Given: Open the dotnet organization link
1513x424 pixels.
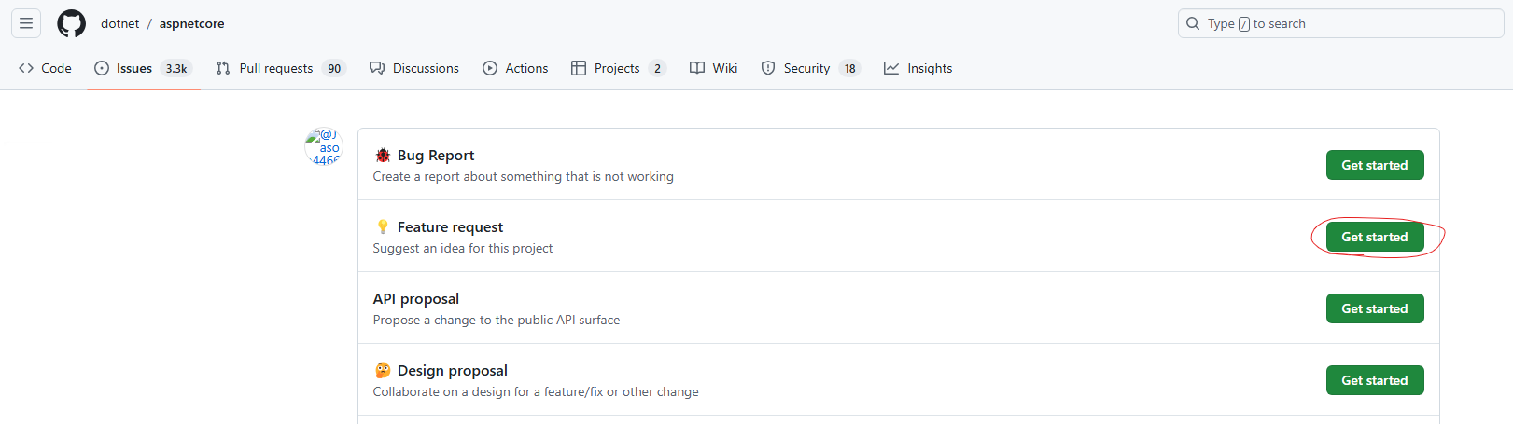Looking at the screenshot, I should tap(119, 23).
